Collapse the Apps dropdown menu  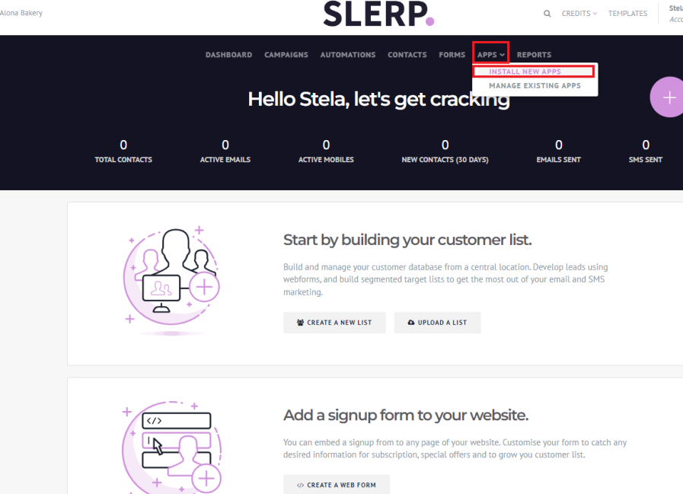[x=490, y=55]
